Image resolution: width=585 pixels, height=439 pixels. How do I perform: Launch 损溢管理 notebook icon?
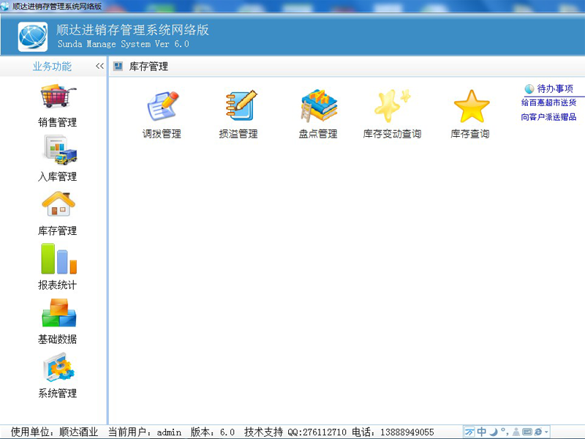[x=239, y=107]
